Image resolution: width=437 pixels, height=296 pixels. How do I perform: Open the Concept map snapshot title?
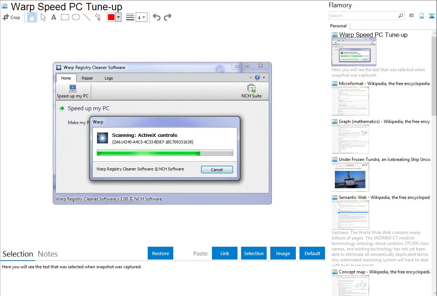(x=384, y=272)
